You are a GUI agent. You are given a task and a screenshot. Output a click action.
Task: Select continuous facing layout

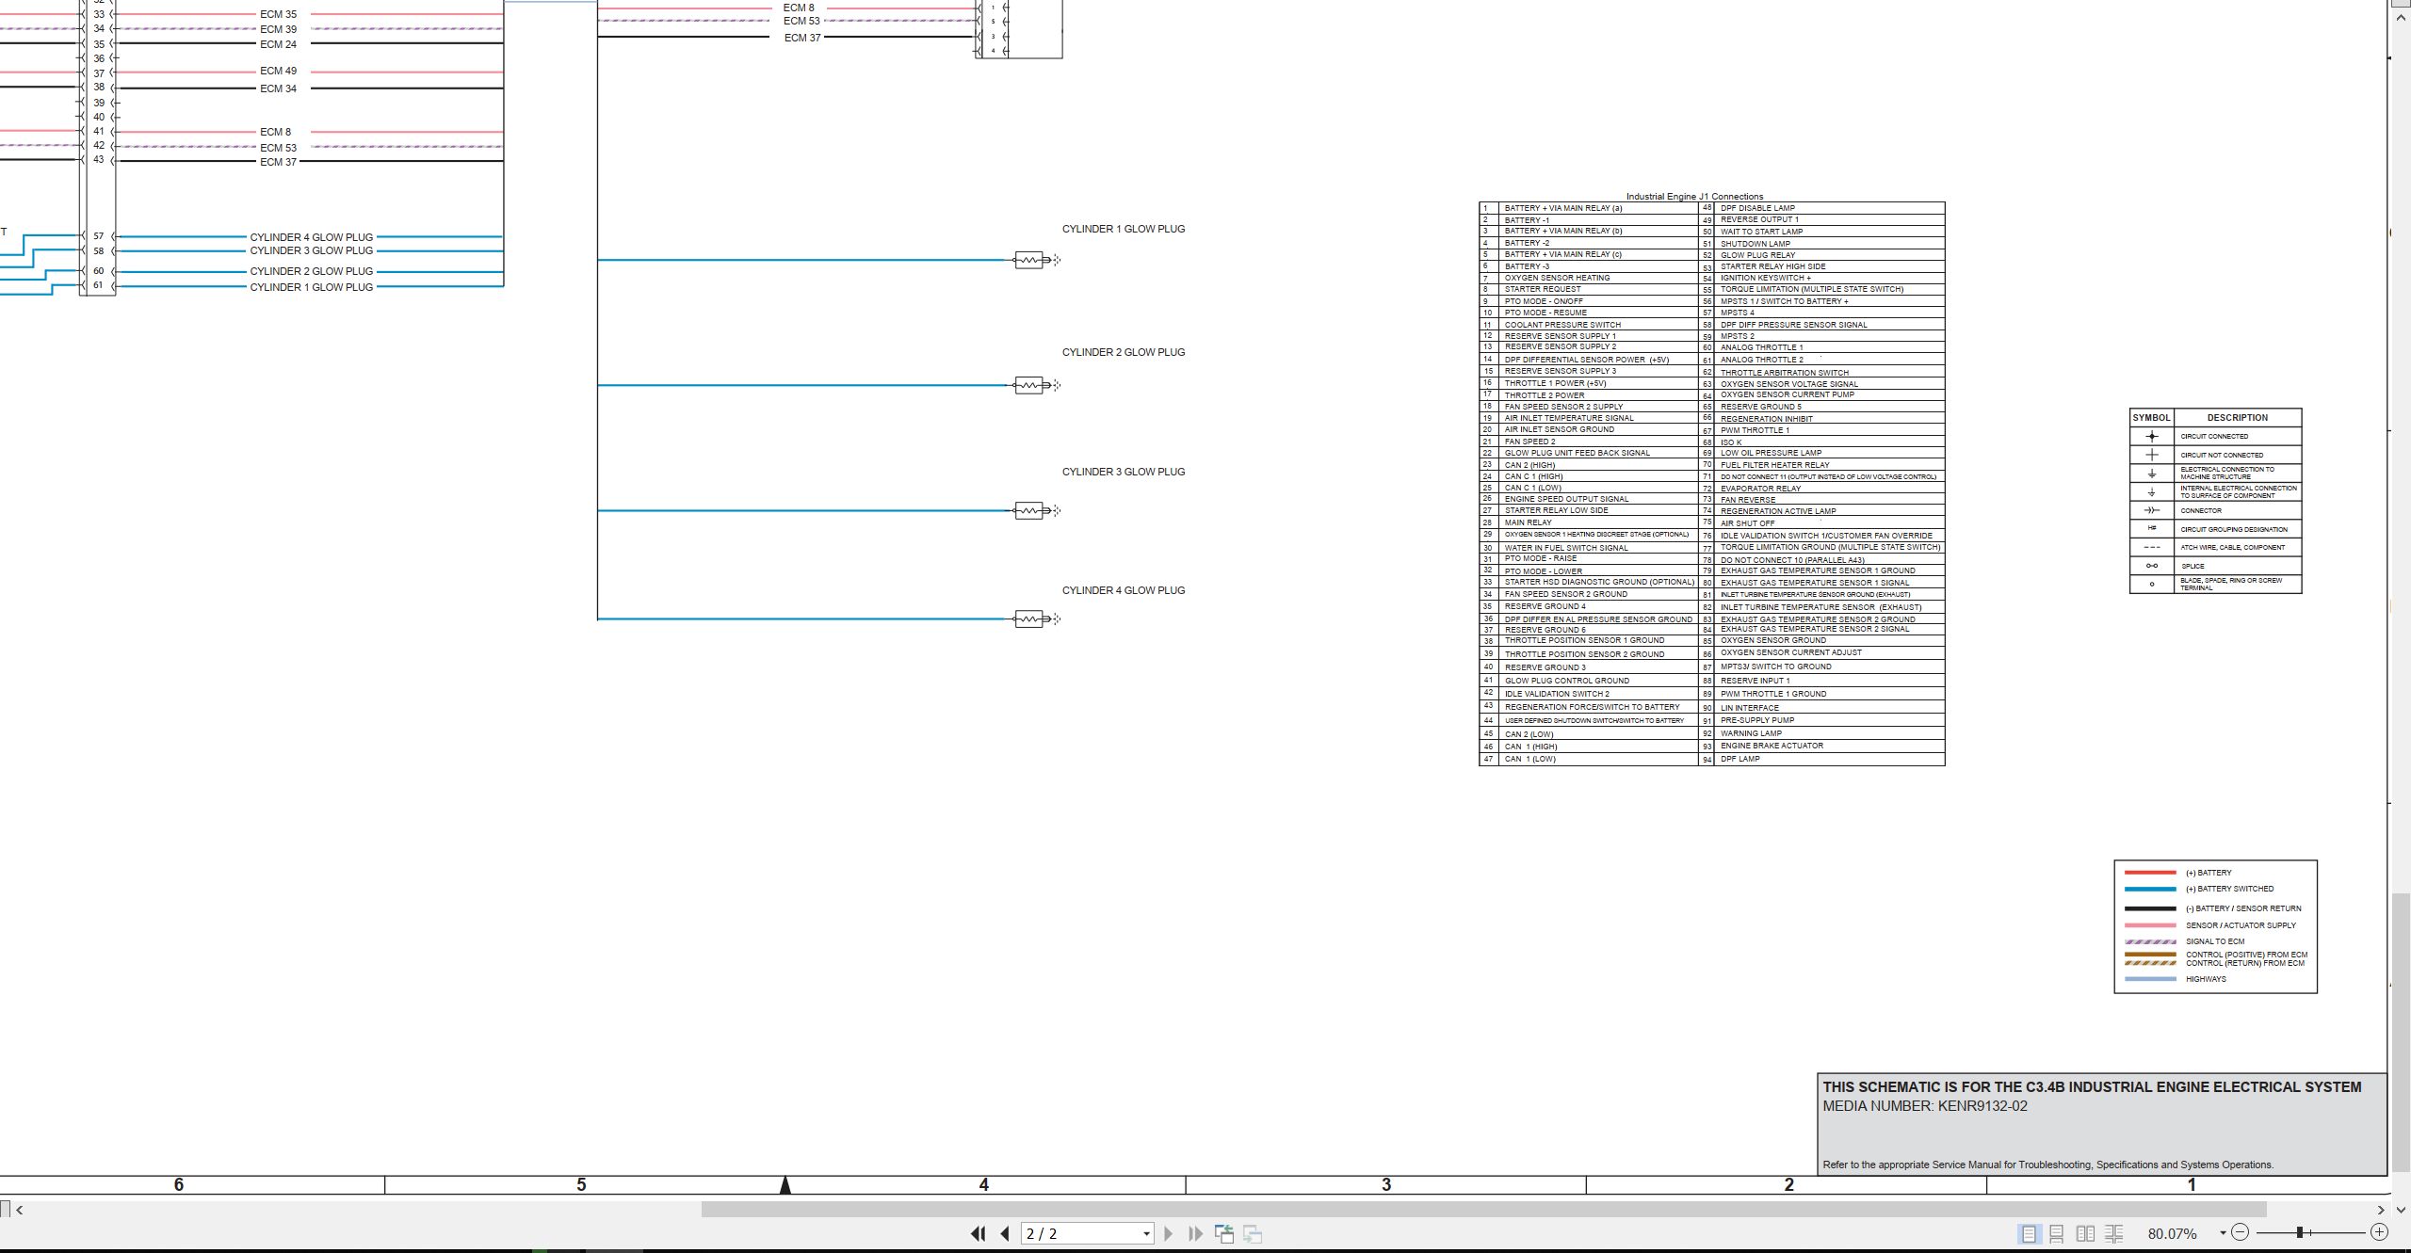click(x=2114, y=1233)
